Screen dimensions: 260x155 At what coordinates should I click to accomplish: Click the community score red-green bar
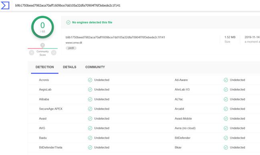point(43,48)
